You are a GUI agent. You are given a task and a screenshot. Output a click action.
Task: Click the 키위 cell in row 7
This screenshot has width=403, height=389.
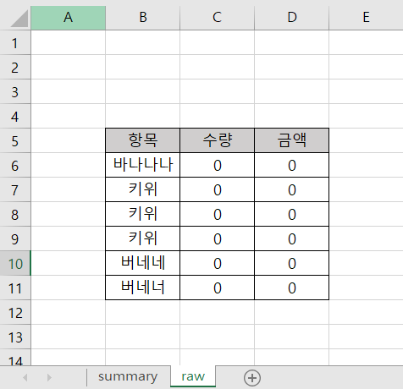coord(143,189)
